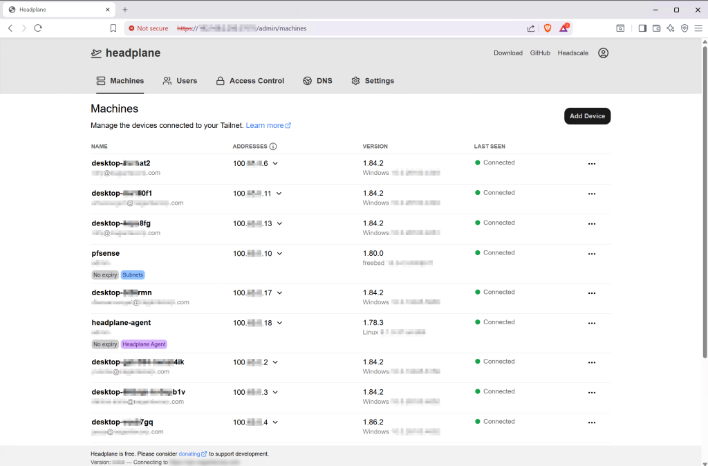Open options menu for desktop machine ending 0f1
Screen dimensions: 708x466
coord(592,194)
